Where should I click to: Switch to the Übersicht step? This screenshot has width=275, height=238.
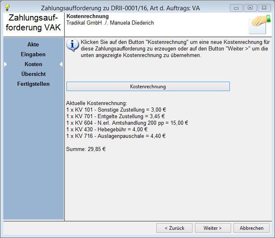[33, 74]
